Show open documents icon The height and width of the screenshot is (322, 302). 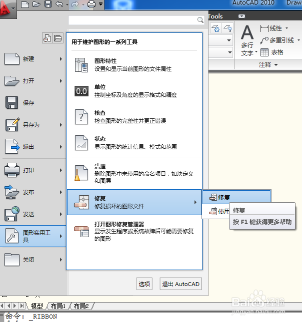click(x=58, y=38)
